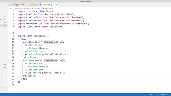Click highlighted 'component' on line 11
The height and width of the screenshot is (96, 171).
(49, 42)
